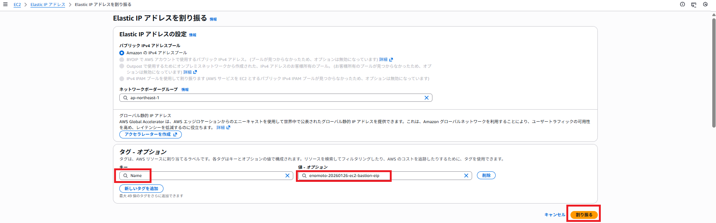
Task: Click キャンセル to cancel allocation
Action: tap(554, 215)
